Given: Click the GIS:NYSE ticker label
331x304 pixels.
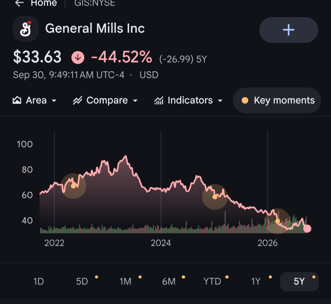Looking at the screenshot, I should (x=95, y=3).
